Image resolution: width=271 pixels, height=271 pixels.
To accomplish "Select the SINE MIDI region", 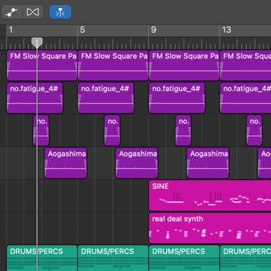I will point(210,196).
